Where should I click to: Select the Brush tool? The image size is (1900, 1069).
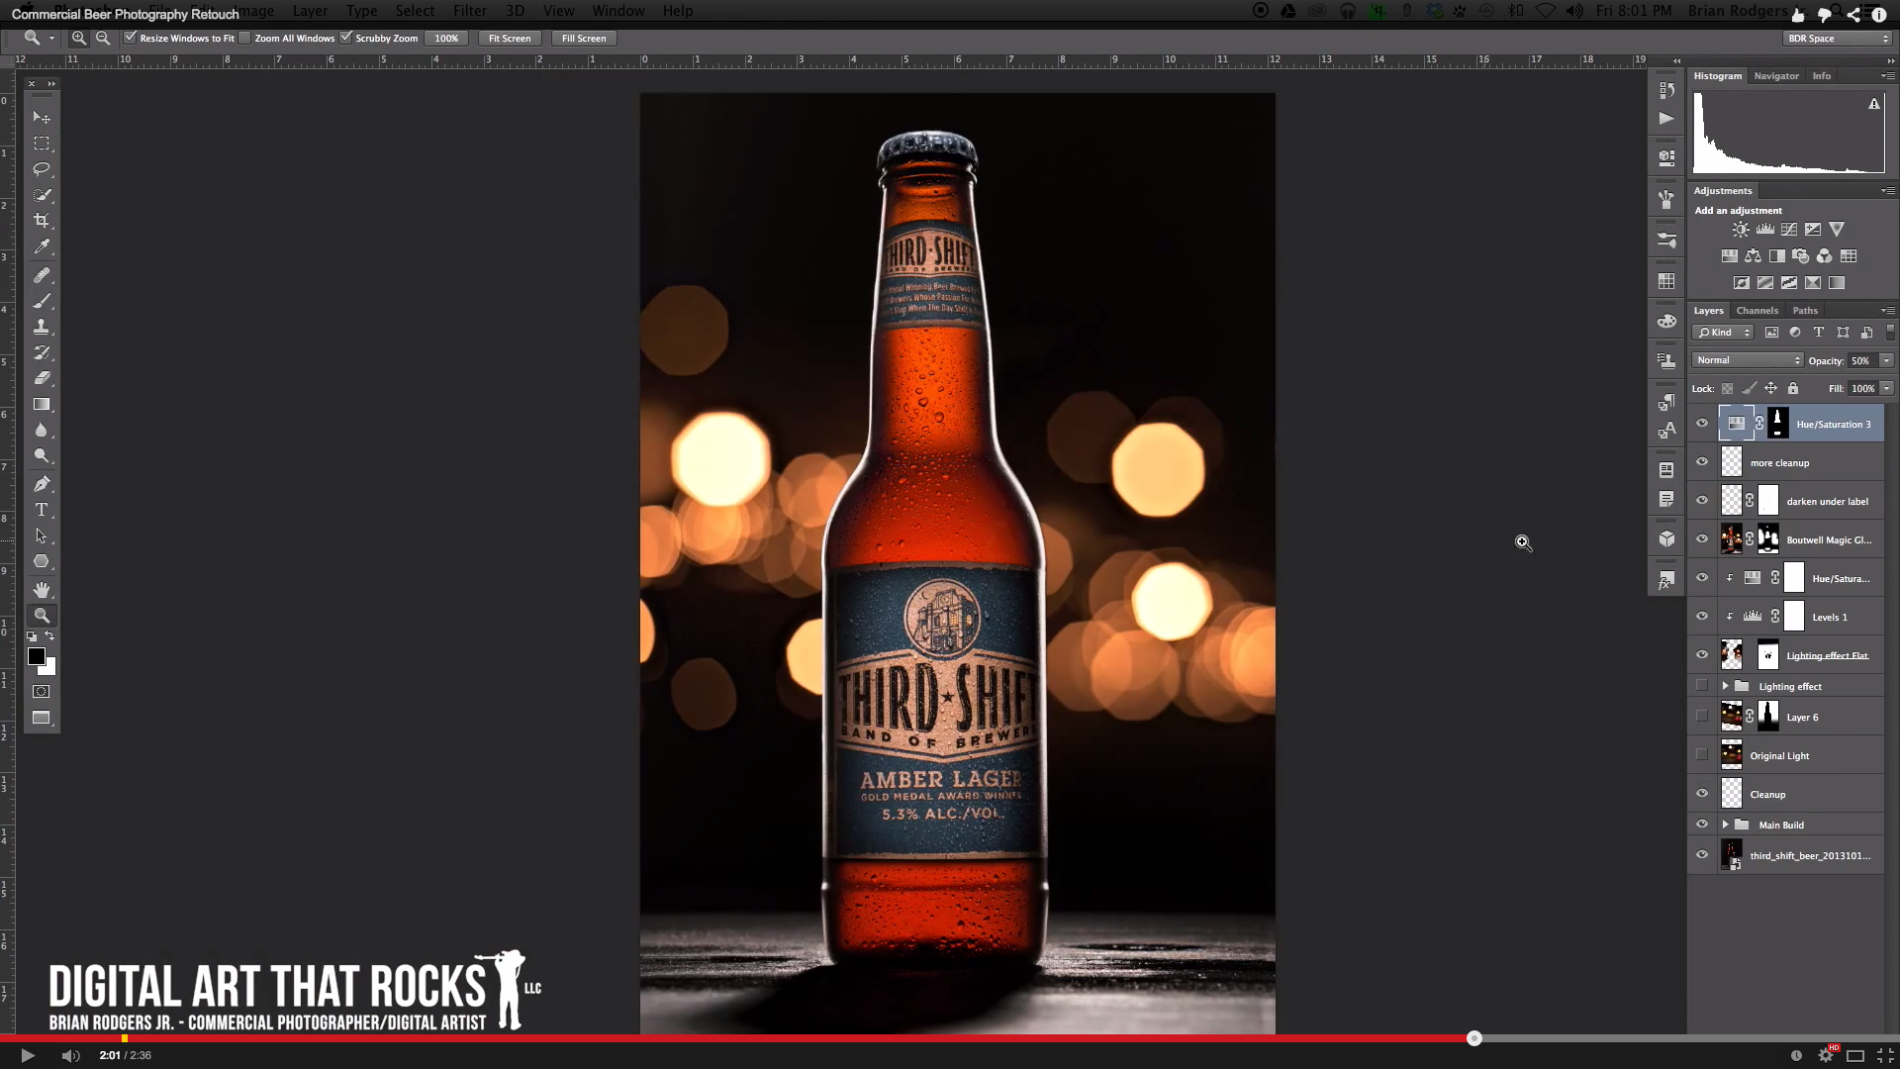coord(42,301)
